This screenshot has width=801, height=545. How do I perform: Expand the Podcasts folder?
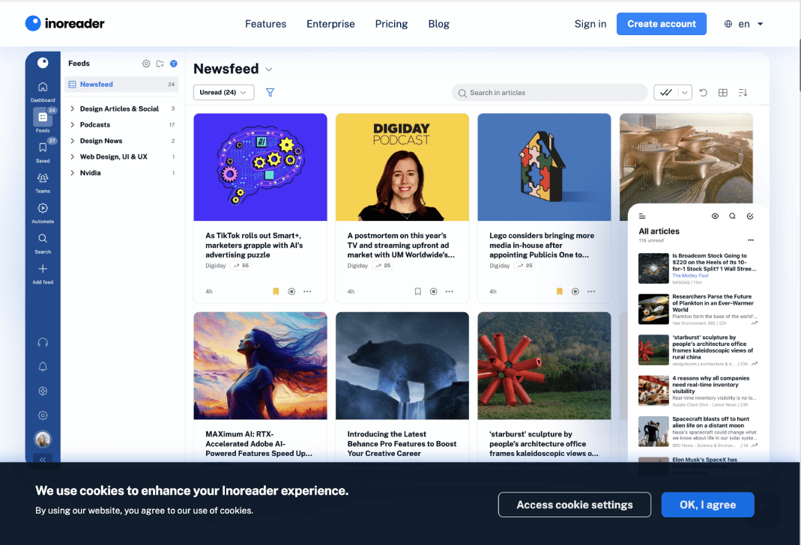point(72,124)
